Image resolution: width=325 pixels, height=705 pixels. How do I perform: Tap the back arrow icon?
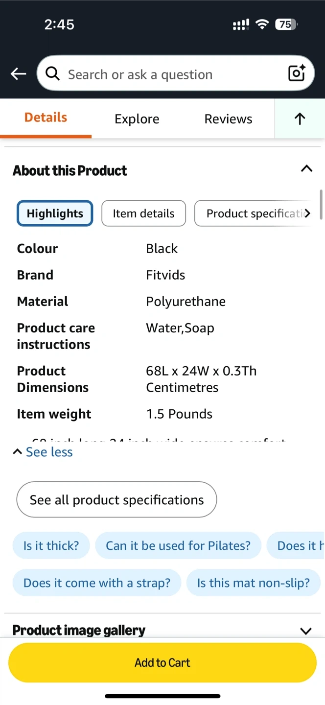[x=19, y=74]
